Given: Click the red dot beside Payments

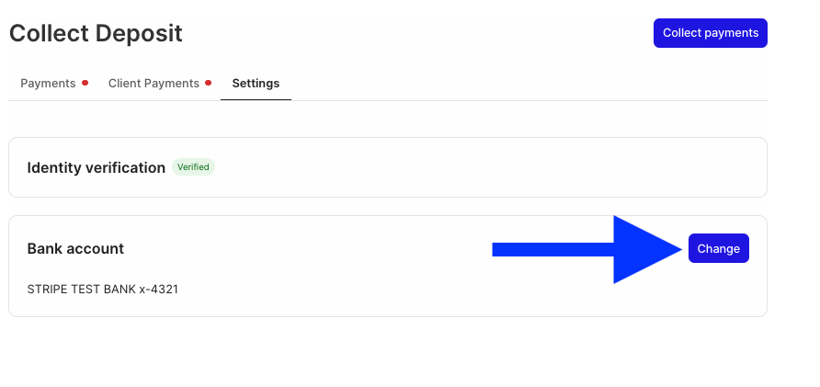Looking at the screenshot, I should [x=85, y=83].
